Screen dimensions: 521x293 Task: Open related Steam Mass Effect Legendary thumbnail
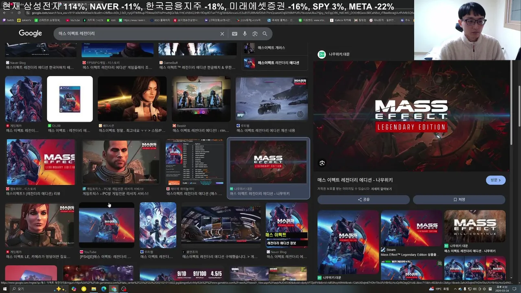[411, 228]
